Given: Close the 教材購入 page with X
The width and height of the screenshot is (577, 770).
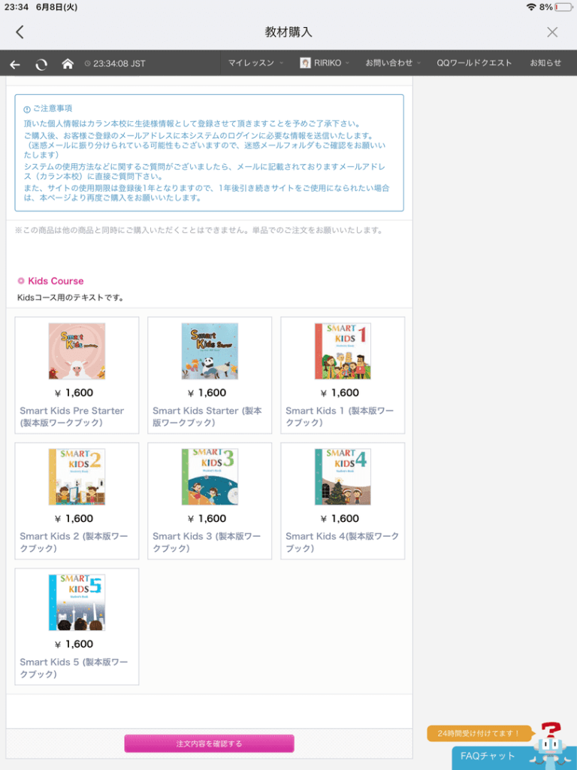Looking at the screenshot, I should click(x=552, y=32).
